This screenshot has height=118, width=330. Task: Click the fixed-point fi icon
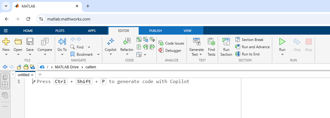click(139, 54)
